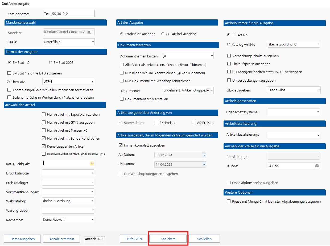Open Dokumente multi-select picker icon
330x246 pixels.
[209, 90]
